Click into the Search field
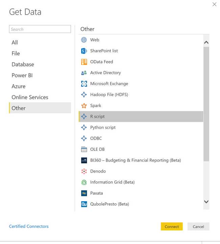The image size is (220, 244). (x=40, y=29)
